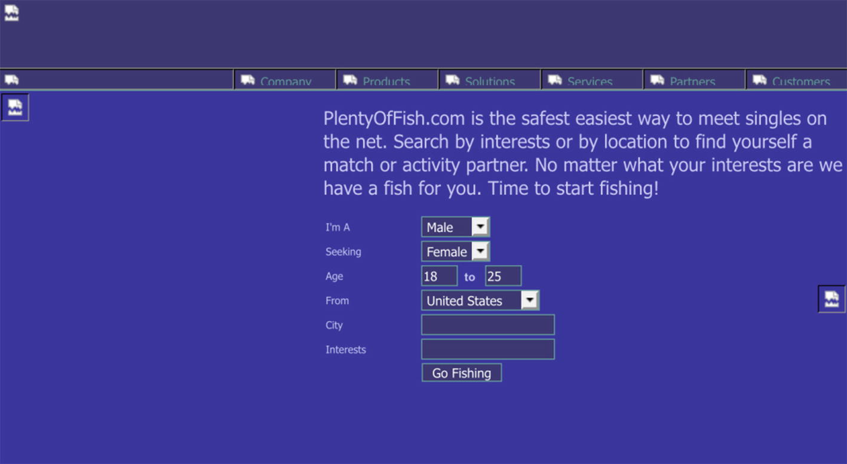The width and height of the screenshot is (847, 464).
Task: Click the "Seeking" form label
Action: tap(343, 251)
